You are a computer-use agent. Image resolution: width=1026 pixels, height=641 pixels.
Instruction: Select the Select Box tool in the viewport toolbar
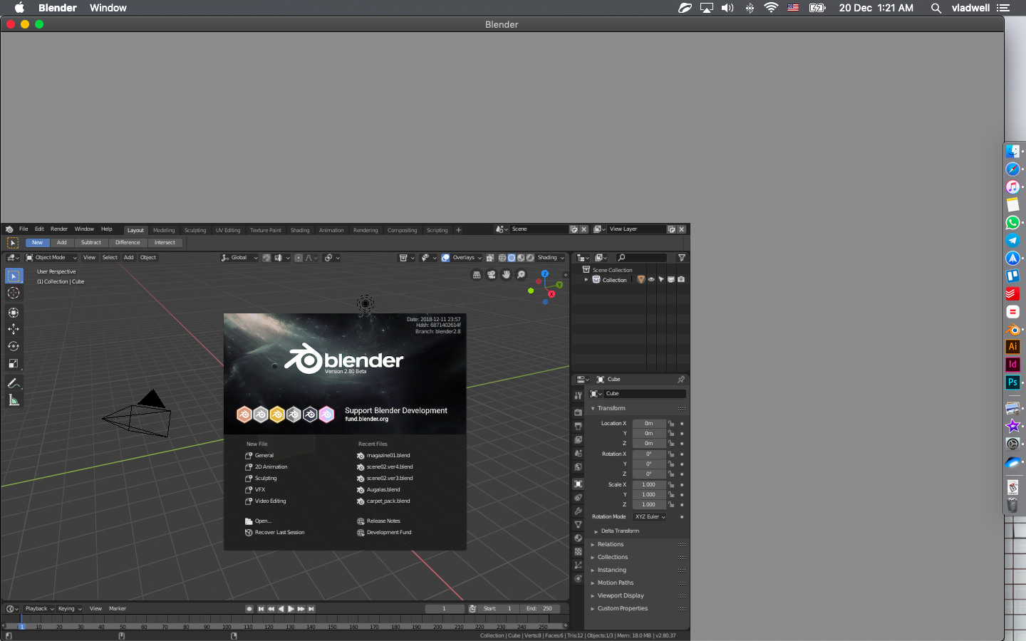click(14, 276)
